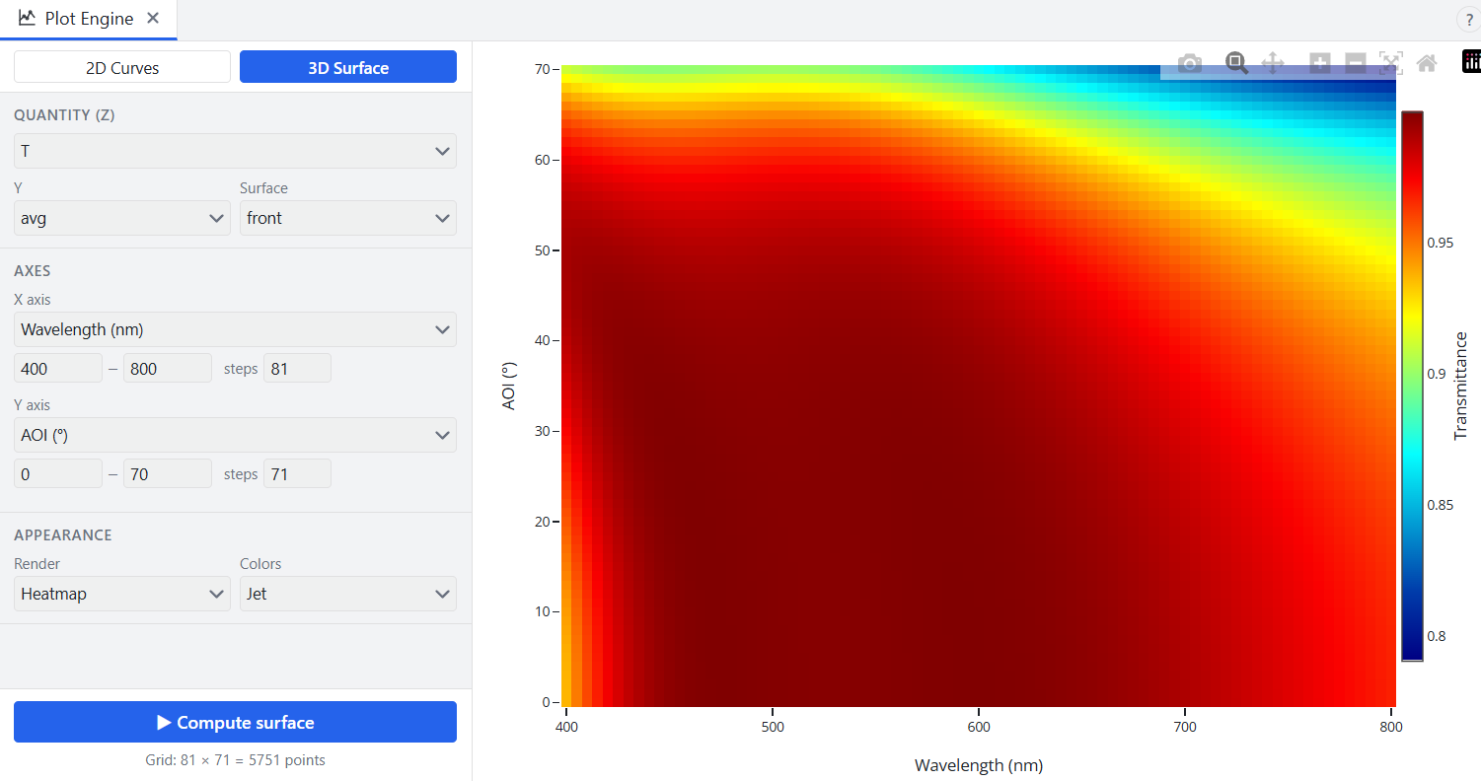Select the Zoom magnifier tool in modebar
The width and height of the screenshot is (1481, 781).
coord(1236,64)
